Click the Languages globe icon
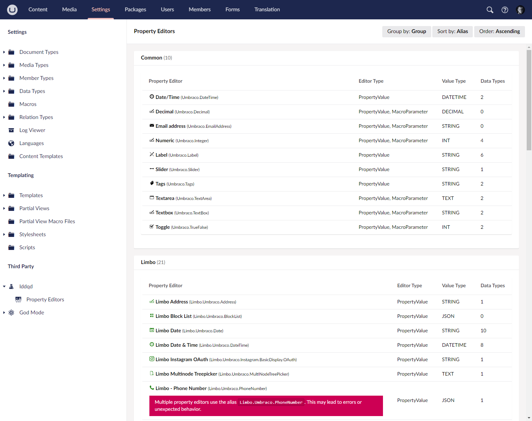 11,143
